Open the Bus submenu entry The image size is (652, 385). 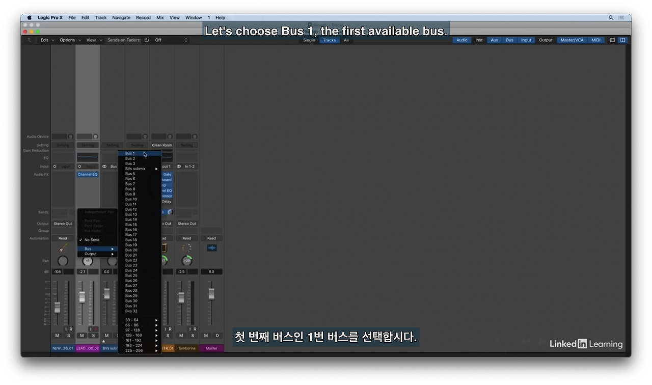(x=97, y=249)
